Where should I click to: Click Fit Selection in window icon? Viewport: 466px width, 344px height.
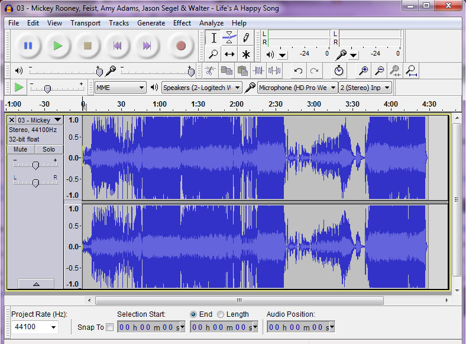pyautogui.click(x=395, y=71)
